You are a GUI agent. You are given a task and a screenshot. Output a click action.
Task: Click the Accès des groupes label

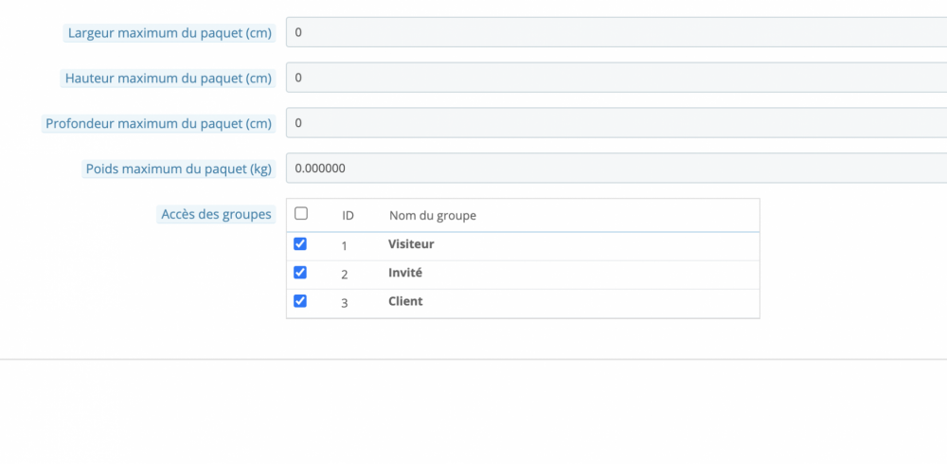coord(216,214)
